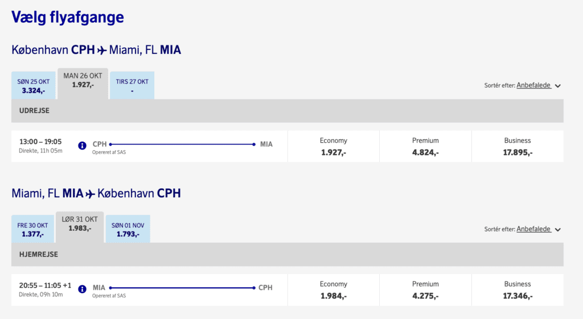Click info icon for return MIA–CPH flight
The width and height of the screenshot is (583, 319).
(82, 289)
